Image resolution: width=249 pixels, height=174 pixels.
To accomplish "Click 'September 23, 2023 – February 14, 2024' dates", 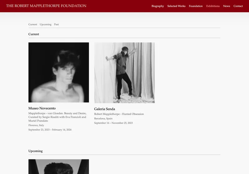I will tap(50, 130).
